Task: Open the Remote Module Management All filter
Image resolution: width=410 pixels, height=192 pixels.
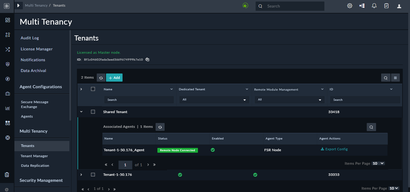Action: (290, 100)
